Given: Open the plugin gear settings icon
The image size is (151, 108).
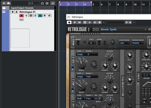Looking at the screenshot, I should 100,22.
